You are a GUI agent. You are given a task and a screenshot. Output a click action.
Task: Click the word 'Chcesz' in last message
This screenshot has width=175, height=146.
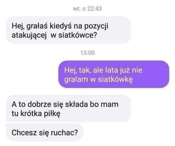(24, 133)
